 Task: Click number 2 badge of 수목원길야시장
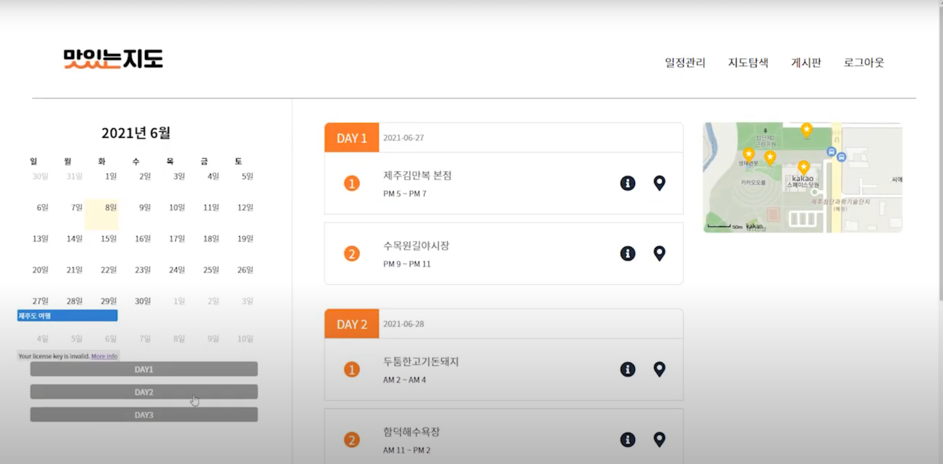pos(352,254)
